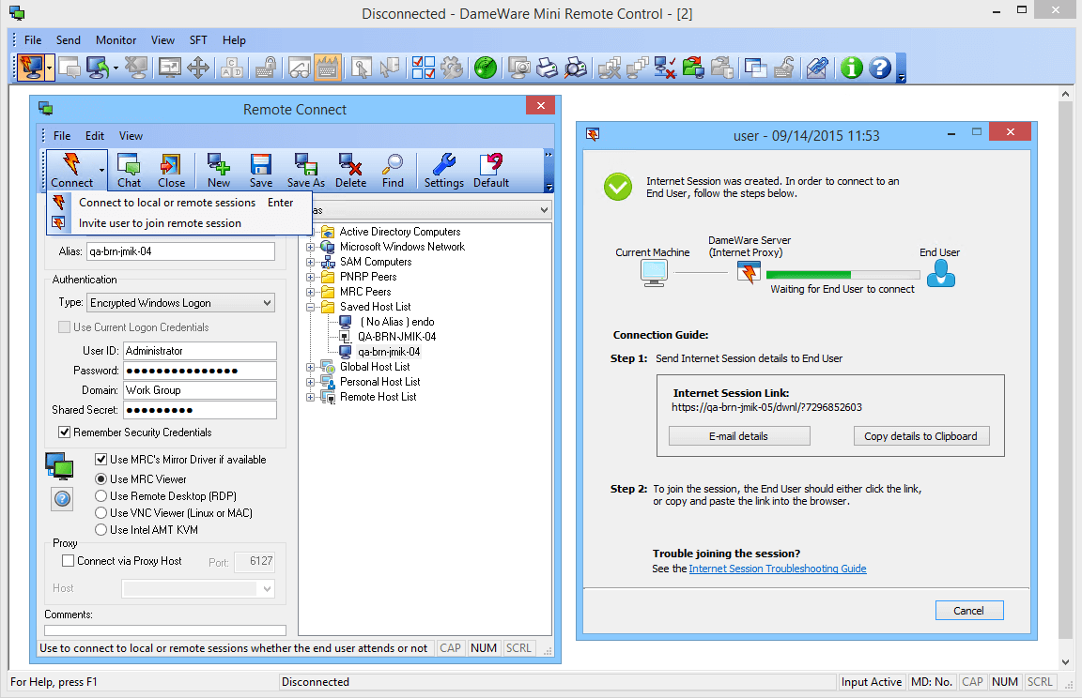Viewport: 1082px width, 698px height.
Task: Expand SAM Computers tree node
Action: coord(311,262)
